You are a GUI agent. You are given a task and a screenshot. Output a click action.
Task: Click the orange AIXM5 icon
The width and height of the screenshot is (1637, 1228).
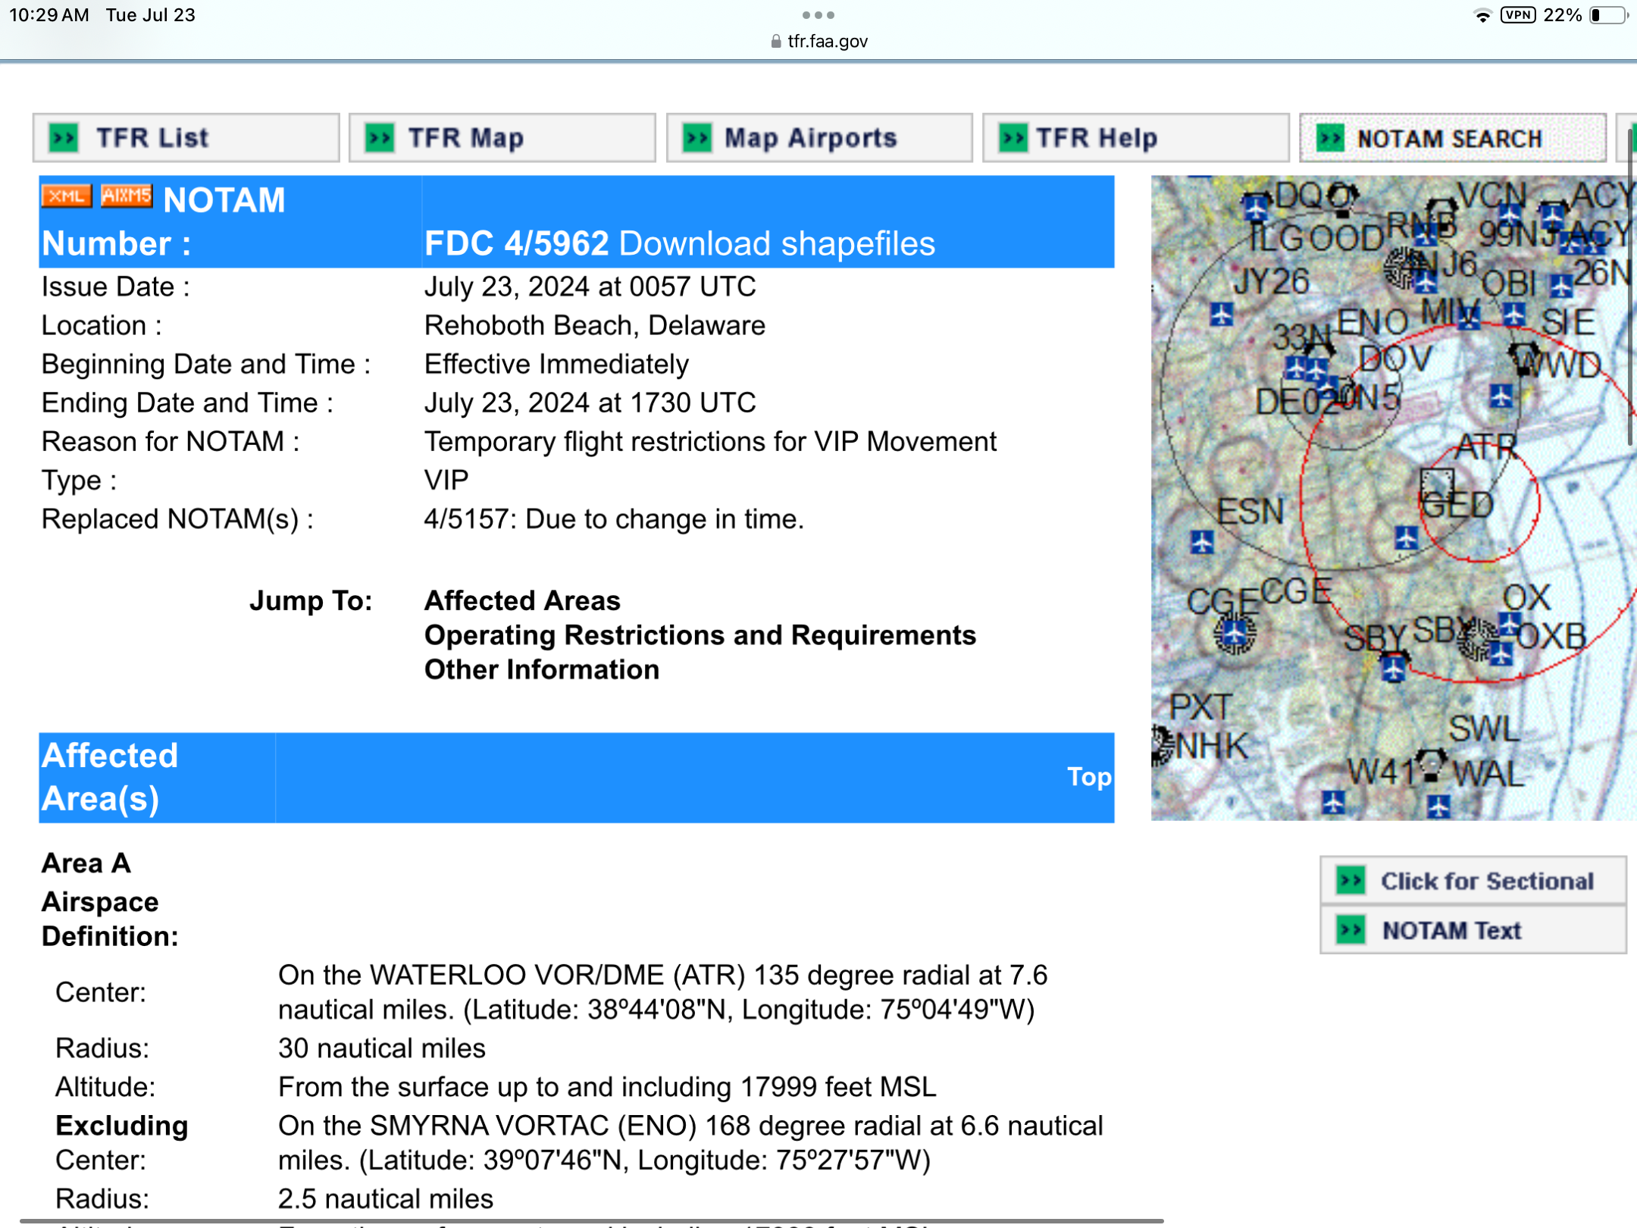[x=126, y=196]
